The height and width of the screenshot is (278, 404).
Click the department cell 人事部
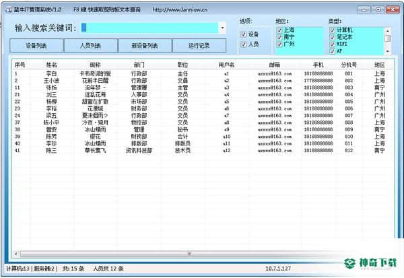(x=139, y=94)
